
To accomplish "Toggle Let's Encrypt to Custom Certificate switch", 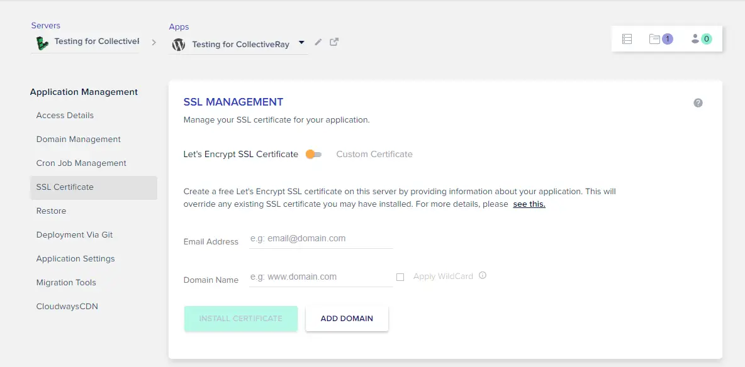I will [x=313, y=155].
